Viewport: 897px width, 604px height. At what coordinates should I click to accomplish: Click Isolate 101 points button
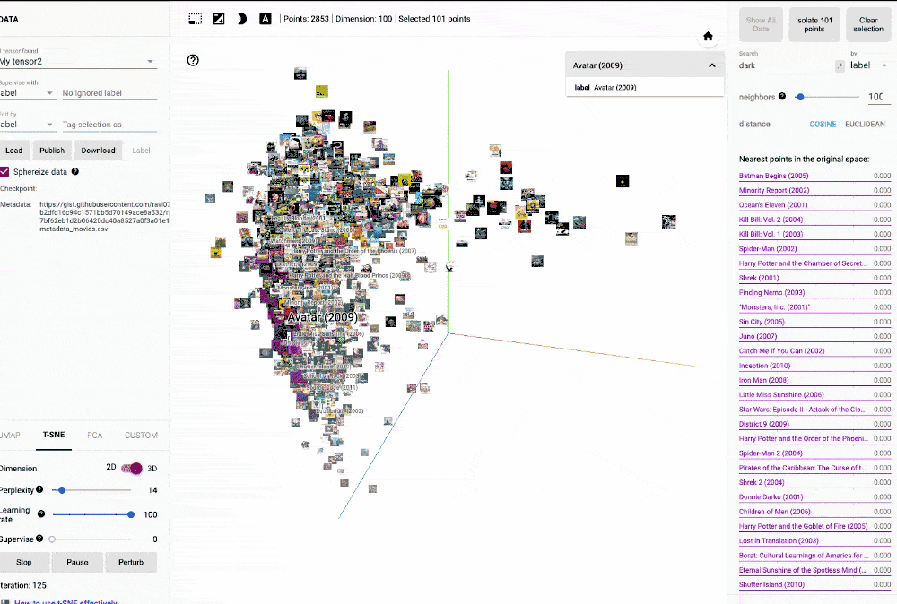[814, 24]
